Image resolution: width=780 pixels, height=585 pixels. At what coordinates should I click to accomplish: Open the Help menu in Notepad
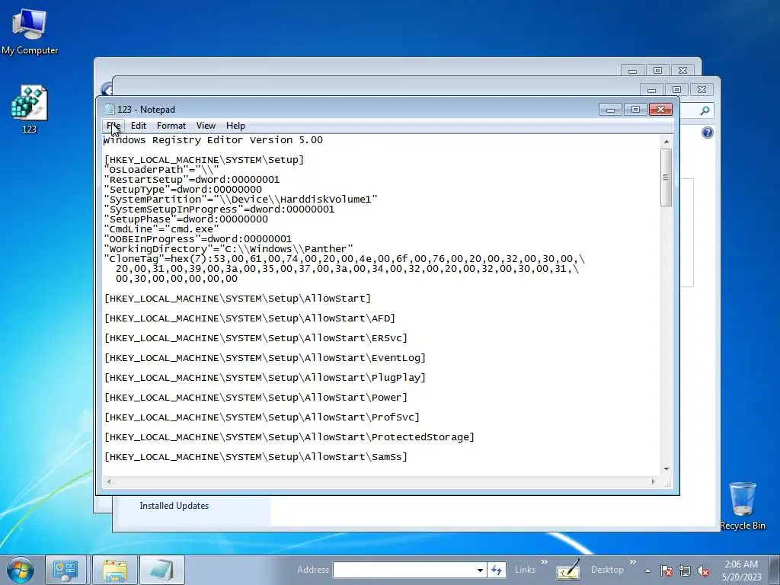pyautogui.click(x=235, y=126)
